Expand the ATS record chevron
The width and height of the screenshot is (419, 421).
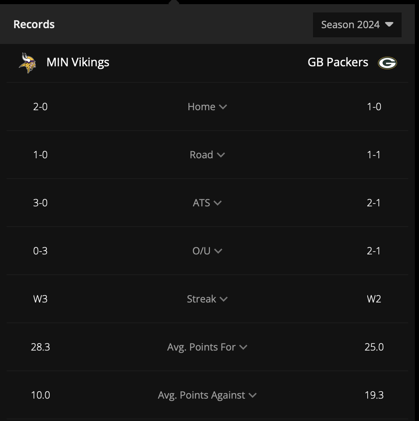click(217, 203)
